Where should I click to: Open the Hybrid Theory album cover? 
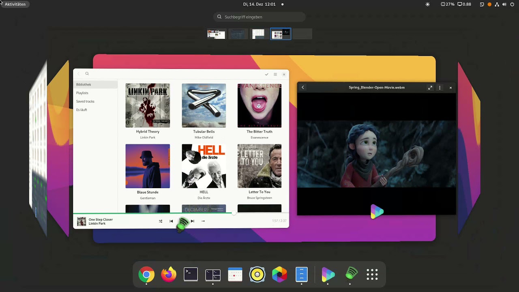[x=148, y=105]
